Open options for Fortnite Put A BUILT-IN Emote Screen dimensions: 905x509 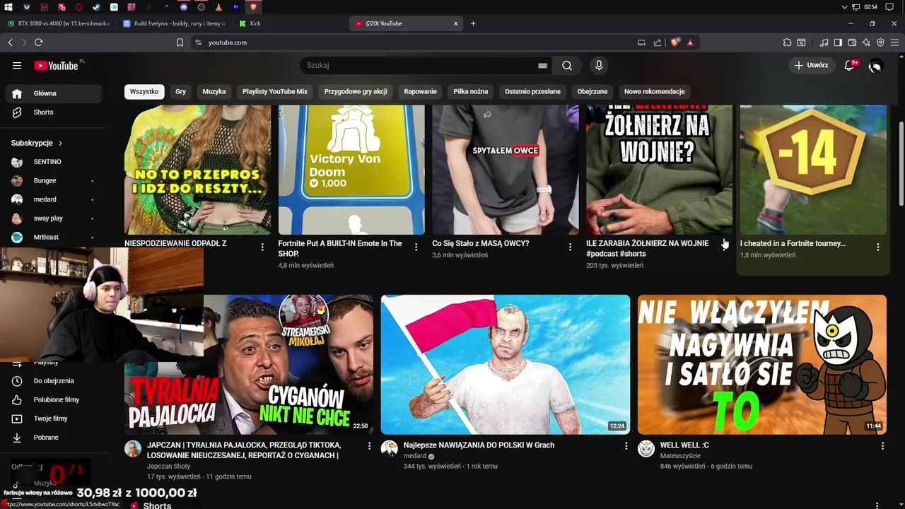click(x=416, y=247)
